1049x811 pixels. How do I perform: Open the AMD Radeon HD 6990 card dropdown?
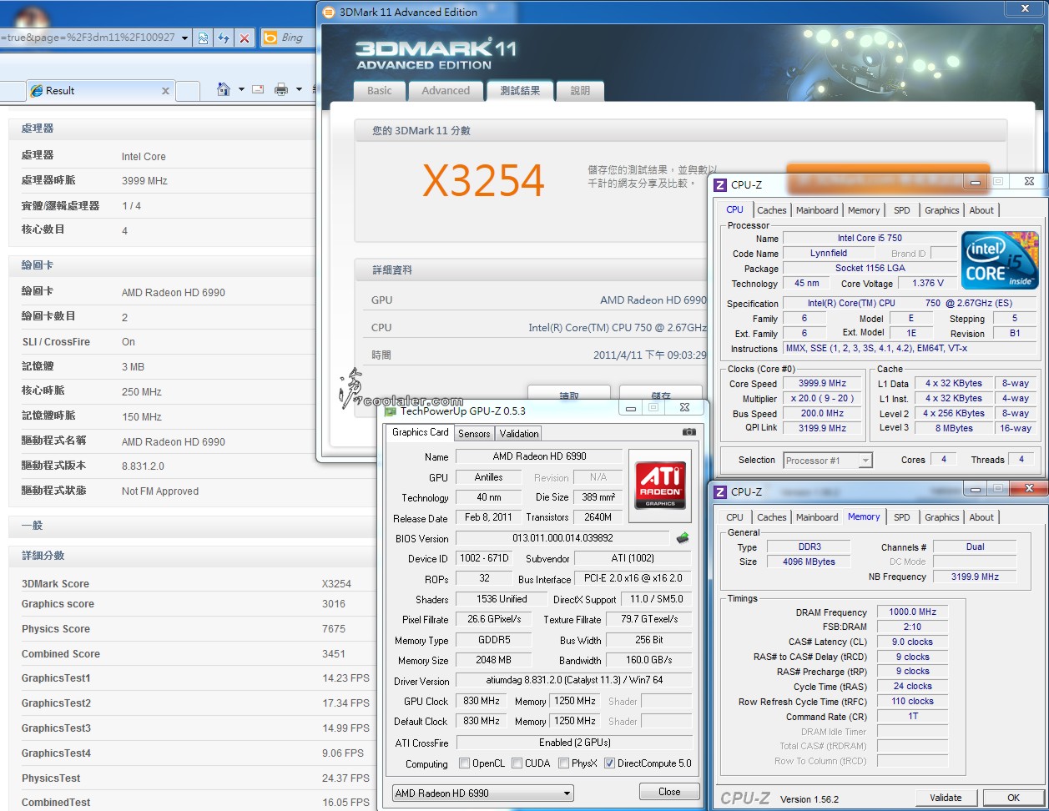483,793
